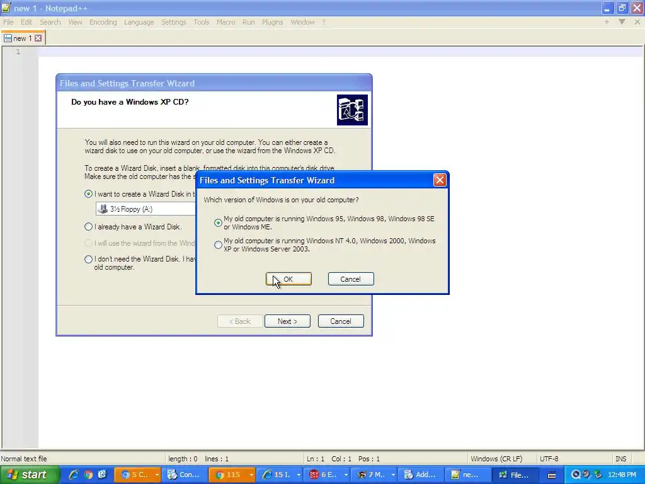645x484 pixels.
Task: Select Windows 95, 98, 98 SE or ME option
Action: pyautogui.click(x=218, y=222)
